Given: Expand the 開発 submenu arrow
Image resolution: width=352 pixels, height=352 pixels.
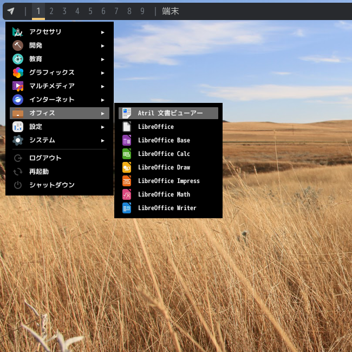Looking at the screenshot, I should (102, 46).
